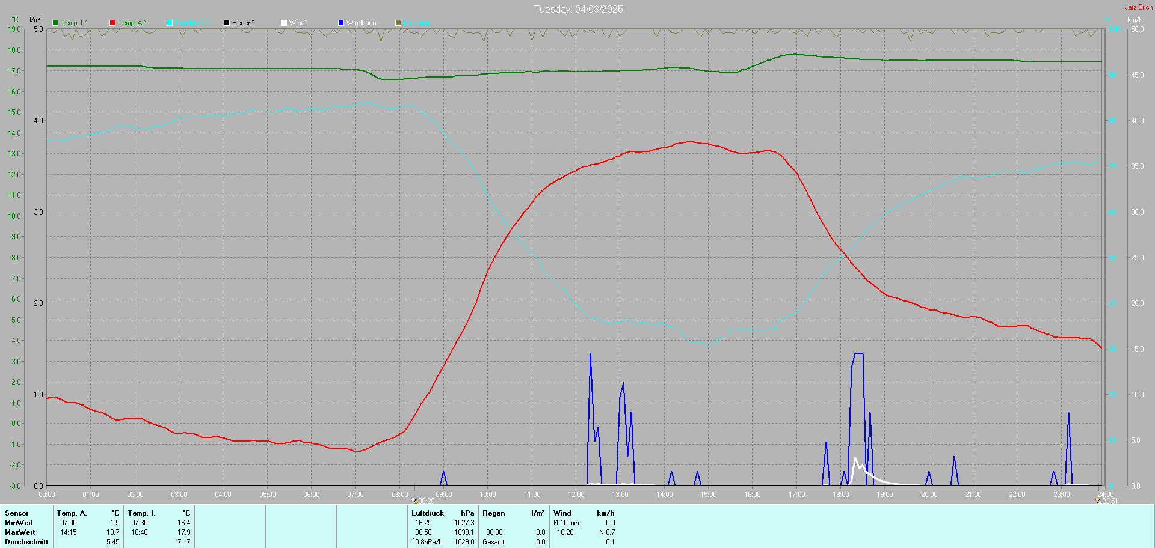This screenshot has width=1155, height=548.
Task: Click the '50.0' wind speed axis value
Action: [1137, 29]
